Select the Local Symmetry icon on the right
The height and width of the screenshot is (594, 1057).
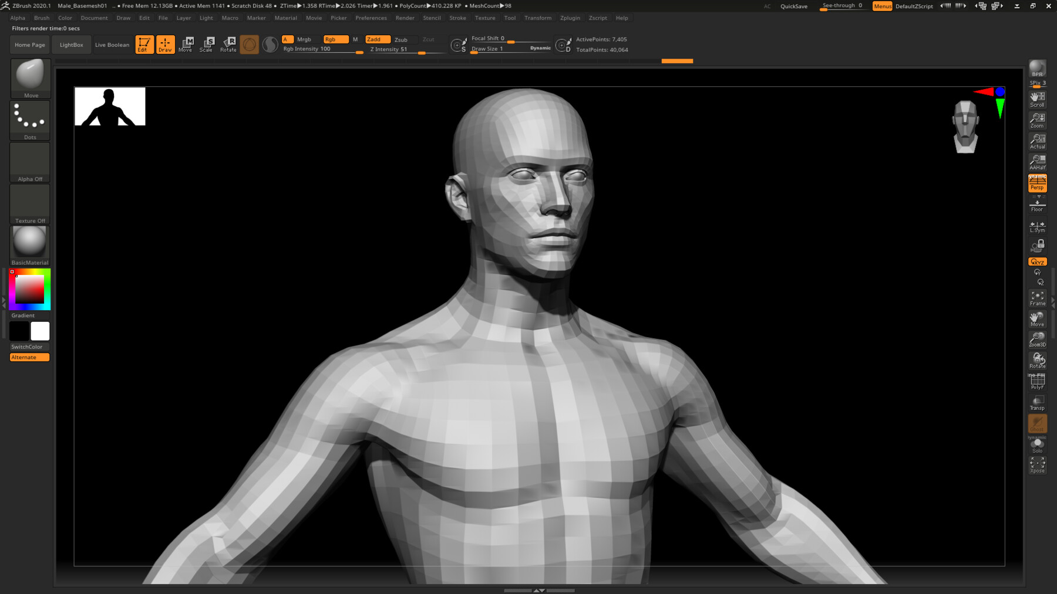point(1037,226)
